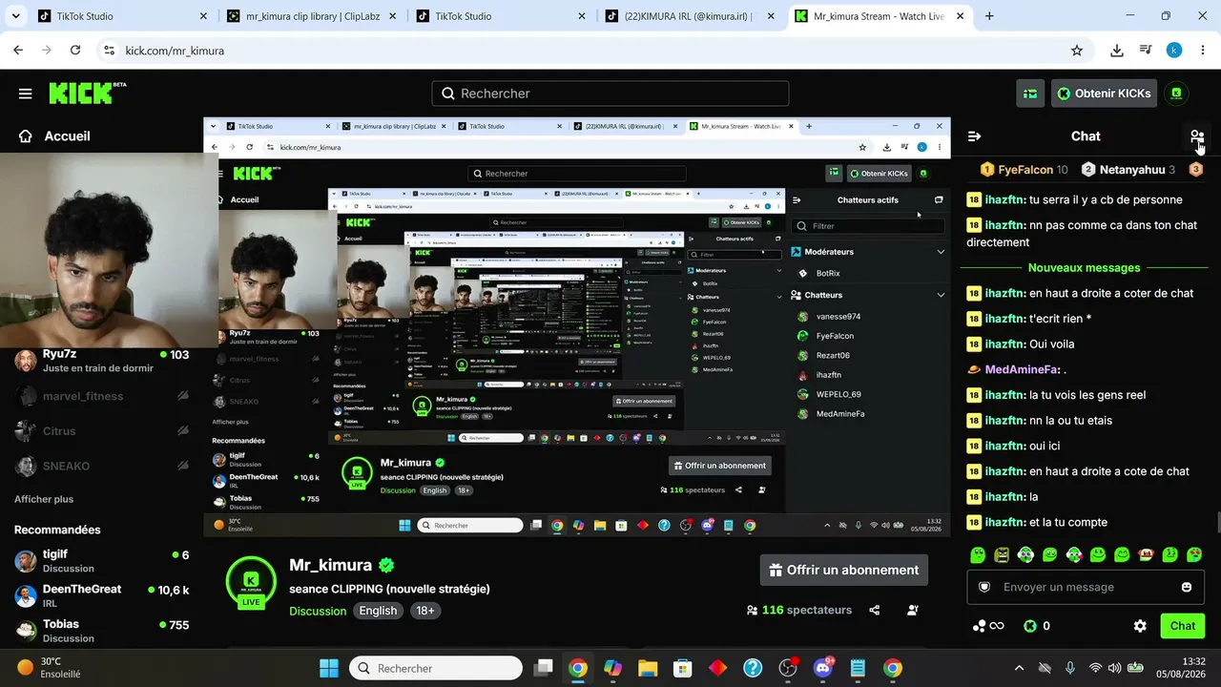This screenshot has width=1221, height=687.
Task: Click the chat identity shield icon
Action: [985, 587]
